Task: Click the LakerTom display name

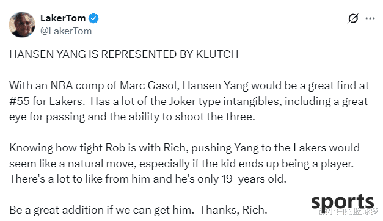Action: pyautogui.click(x=63, y=18)
